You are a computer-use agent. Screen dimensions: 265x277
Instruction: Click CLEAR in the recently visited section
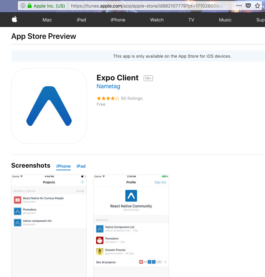coord(80,191)
